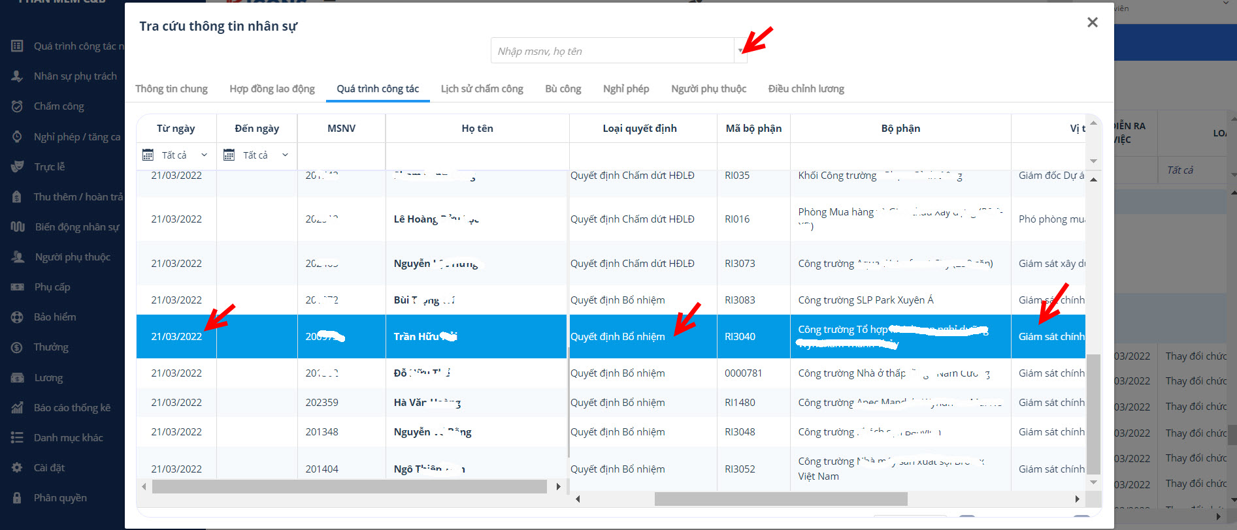
Task: Click the Phân quyền lock icon
Action: (x=18, y=498)
